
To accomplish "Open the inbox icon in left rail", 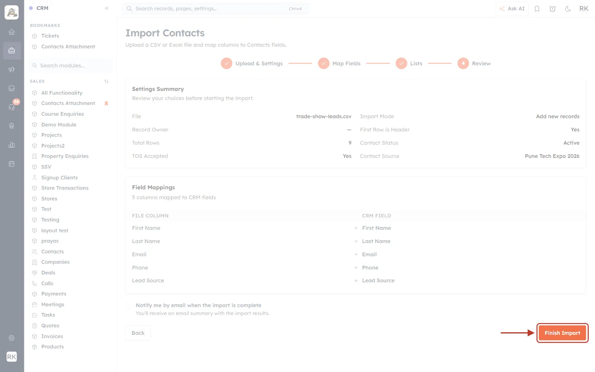I will pyautogui.click(x=12, y=88).
